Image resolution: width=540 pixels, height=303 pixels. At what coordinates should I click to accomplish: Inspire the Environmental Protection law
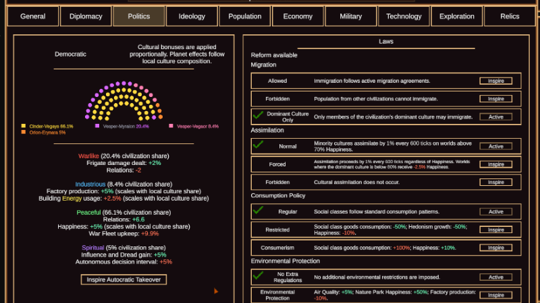496,295
